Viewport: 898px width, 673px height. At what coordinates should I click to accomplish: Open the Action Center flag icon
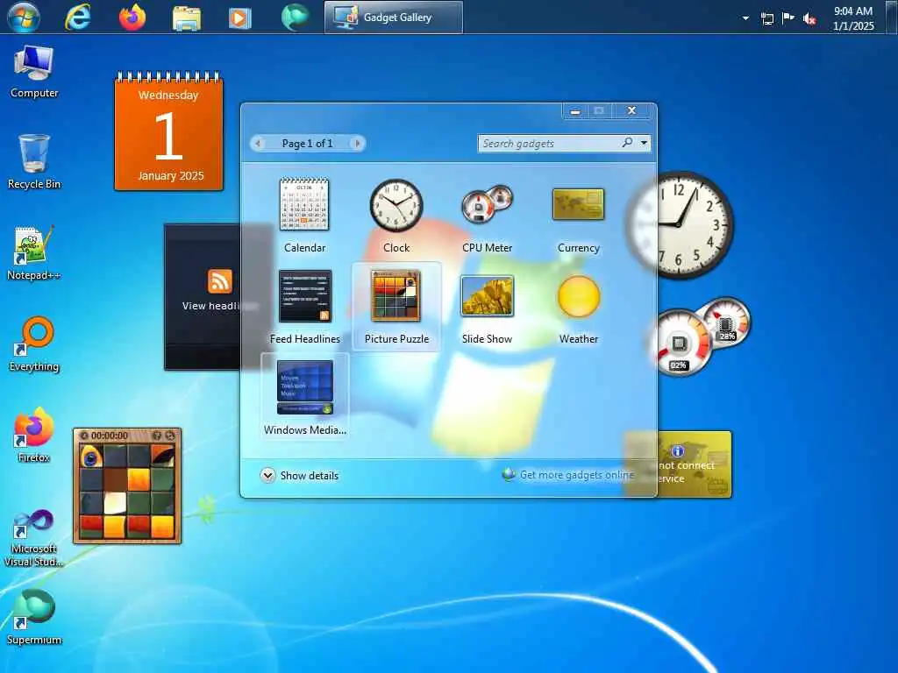pos(788,18)
